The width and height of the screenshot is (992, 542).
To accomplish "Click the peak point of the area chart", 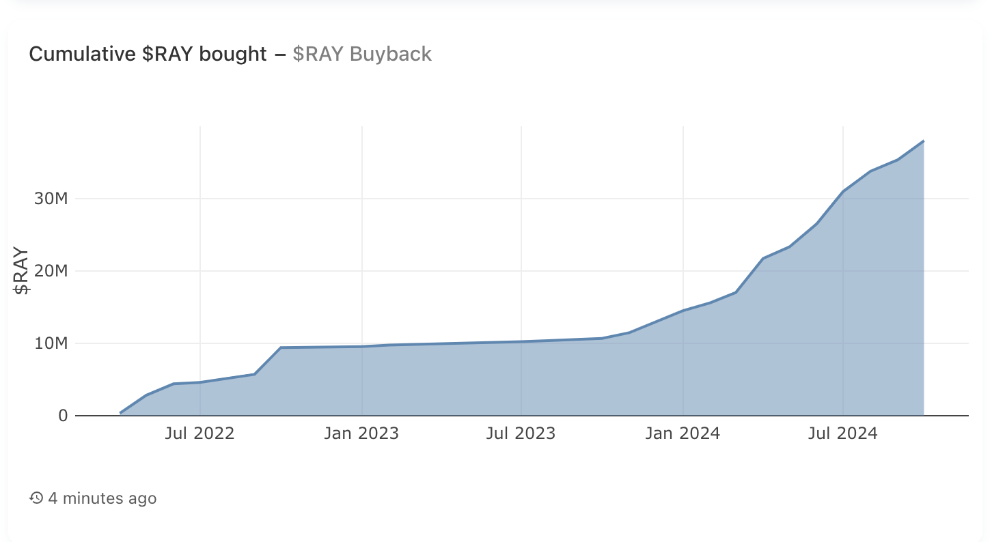I will [925, 140].
